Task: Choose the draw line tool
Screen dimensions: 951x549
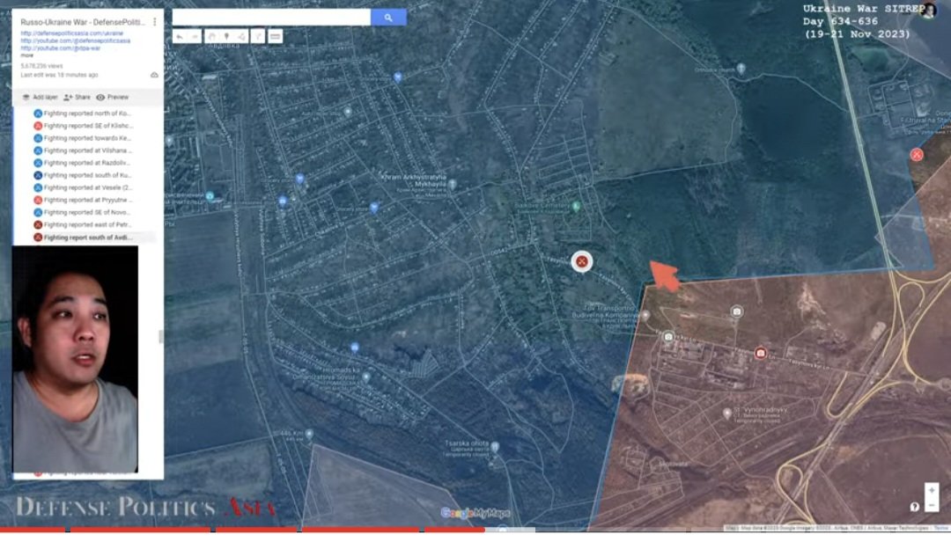Action: 241,37
